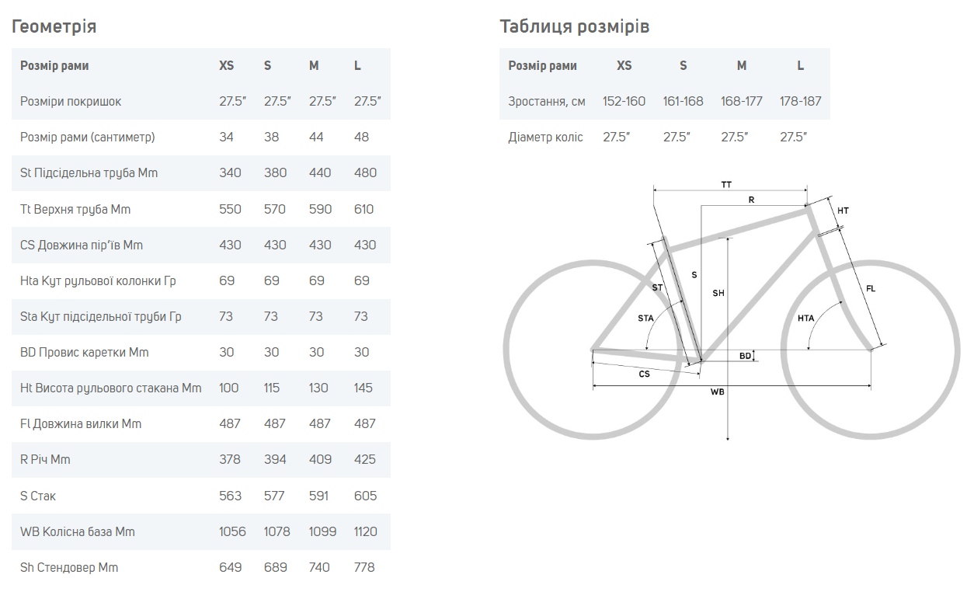Click the 1120 wheelbase value

pyautogui.click(x=365, y=531)
